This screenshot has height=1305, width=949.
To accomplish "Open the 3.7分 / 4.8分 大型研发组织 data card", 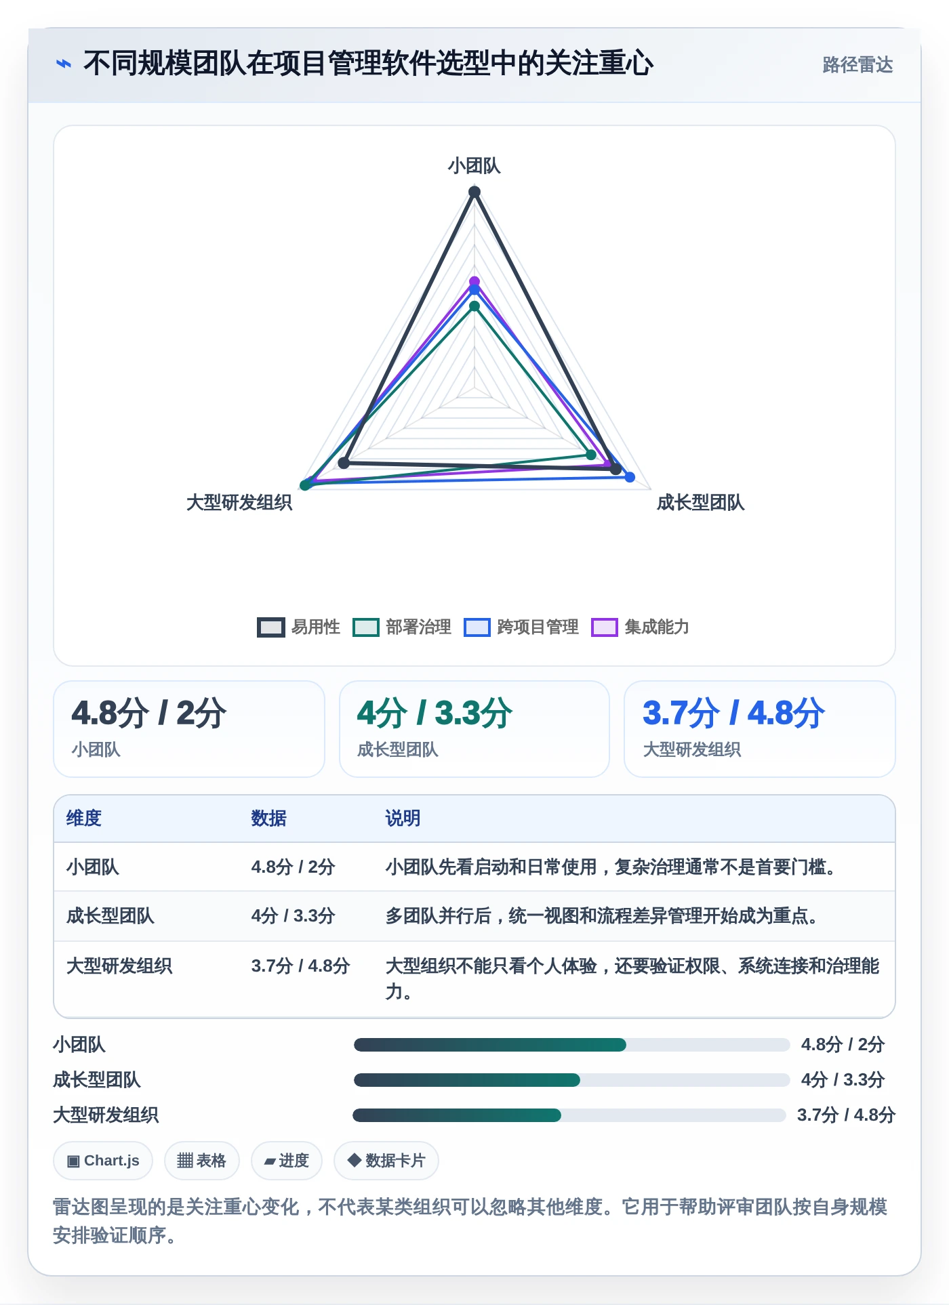I will click(x=760, y=729).
